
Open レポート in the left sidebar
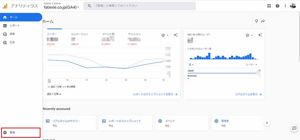click(x=21, y=26)
